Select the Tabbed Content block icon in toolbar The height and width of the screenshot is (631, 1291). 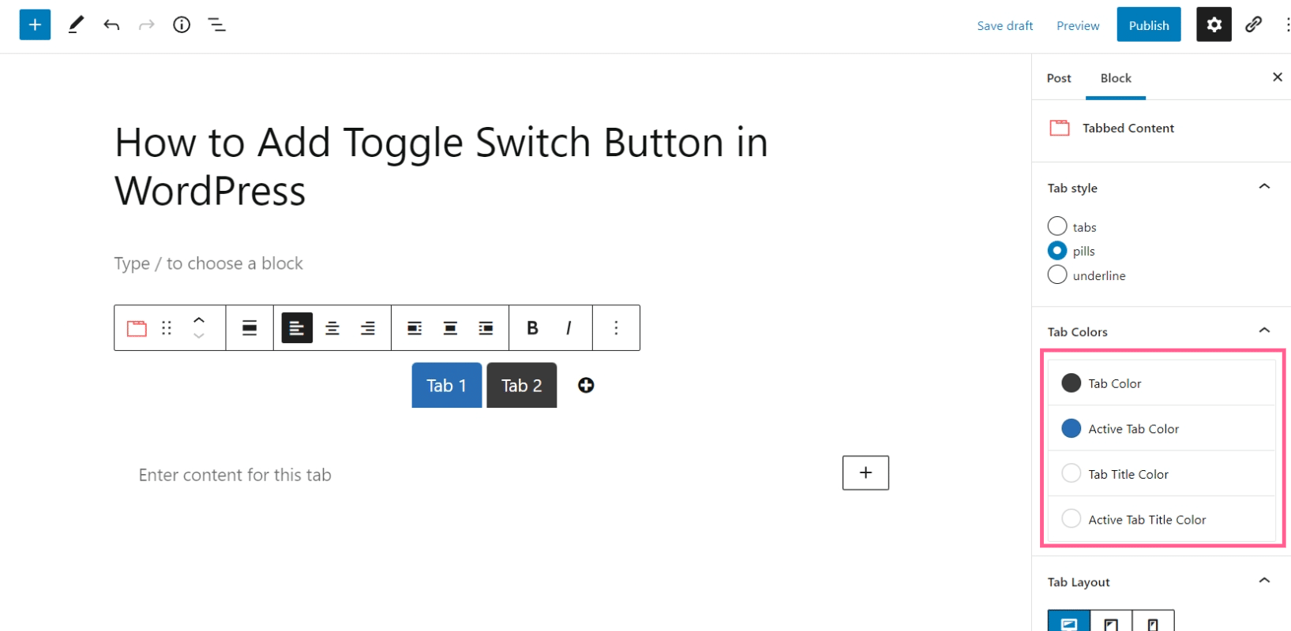(136, 327)
